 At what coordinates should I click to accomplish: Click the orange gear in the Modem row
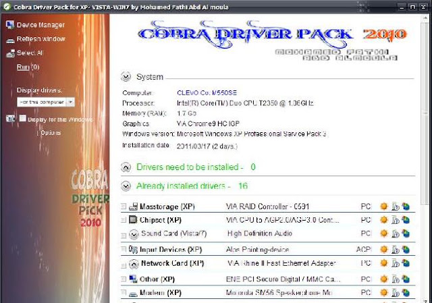[384, 292]
